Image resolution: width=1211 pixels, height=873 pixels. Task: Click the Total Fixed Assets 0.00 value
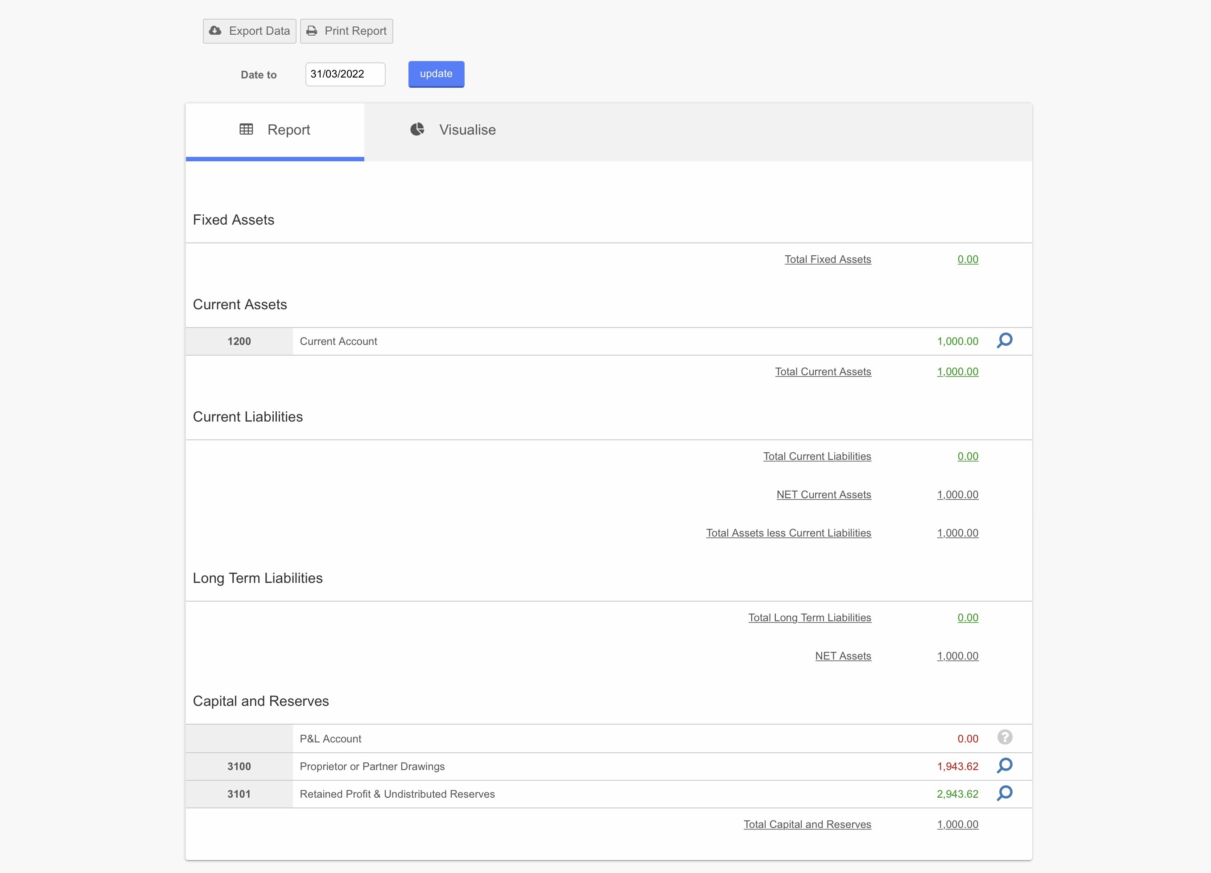tap(968, 259)
